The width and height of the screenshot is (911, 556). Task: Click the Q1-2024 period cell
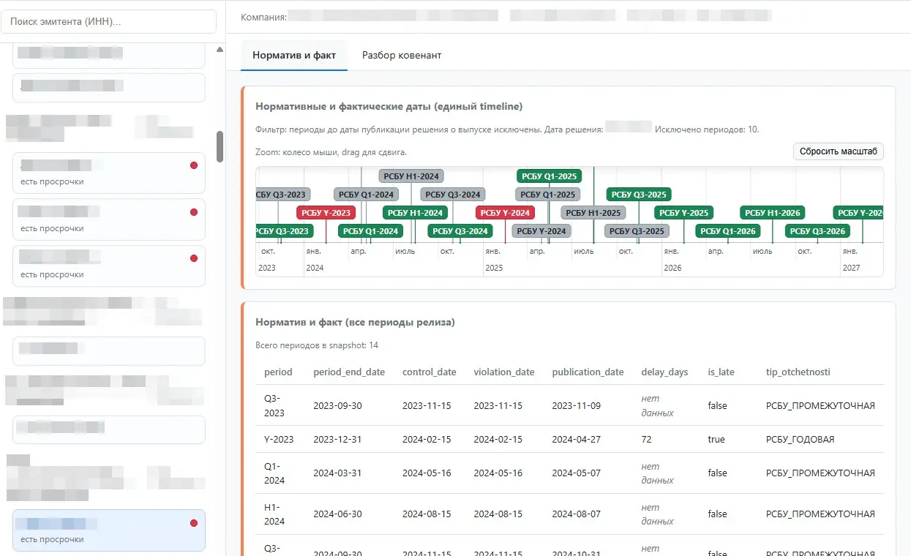coord(274,473)
